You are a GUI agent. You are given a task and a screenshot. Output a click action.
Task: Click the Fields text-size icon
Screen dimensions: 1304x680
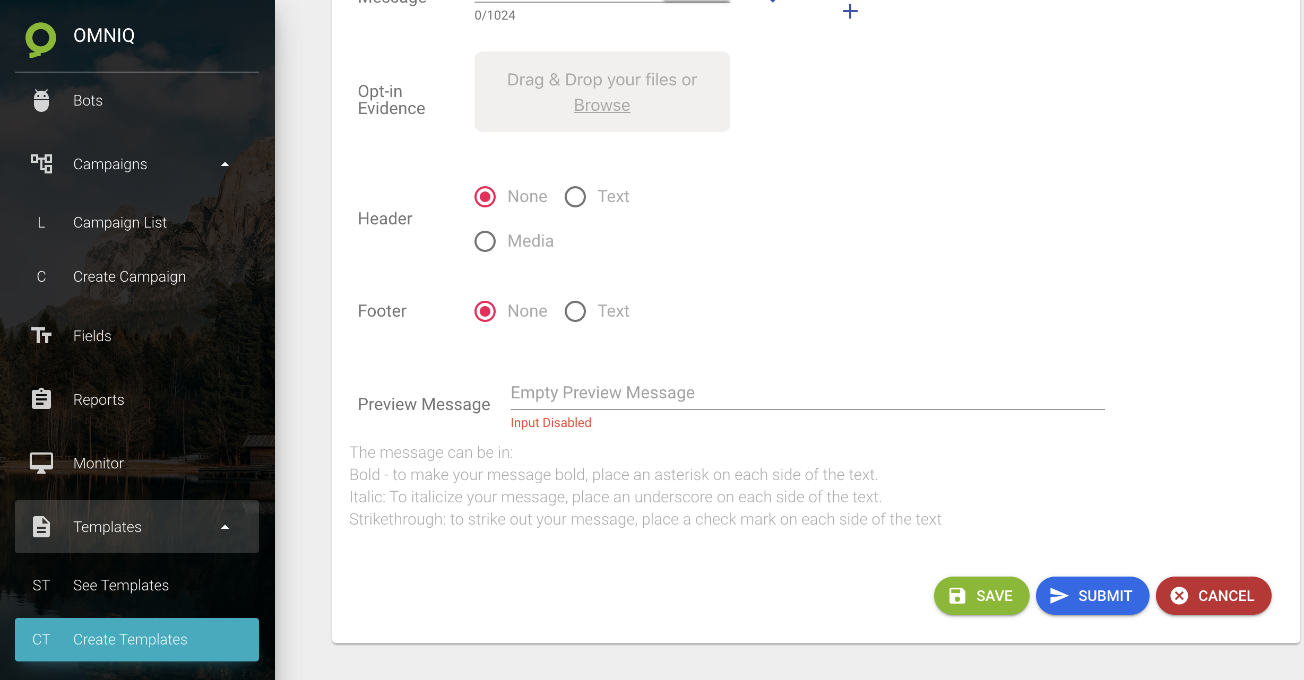click(x=41, y=336)
